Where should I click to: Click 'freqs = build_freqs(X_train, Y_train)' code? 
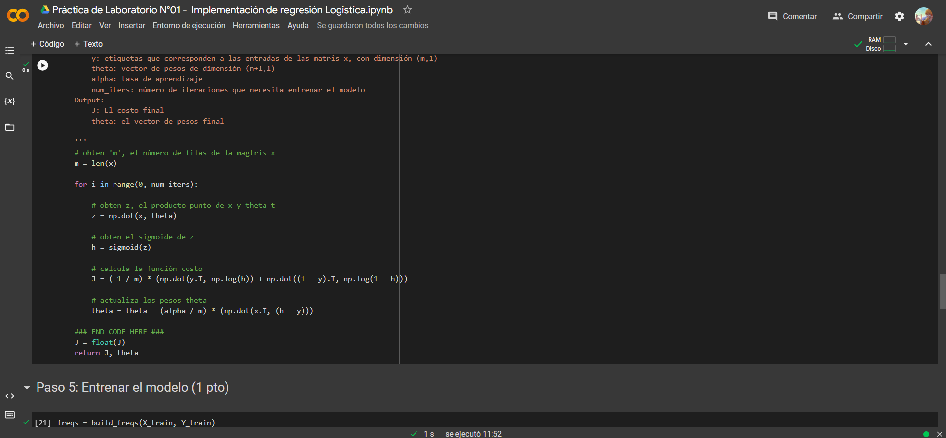click(136, 423)
